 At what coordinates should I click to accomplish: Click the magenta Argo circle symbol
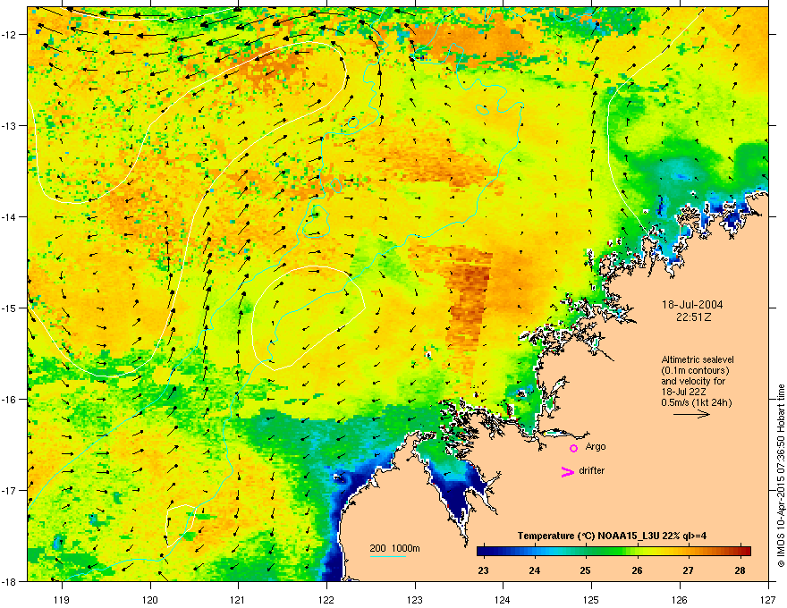(573, 448)
